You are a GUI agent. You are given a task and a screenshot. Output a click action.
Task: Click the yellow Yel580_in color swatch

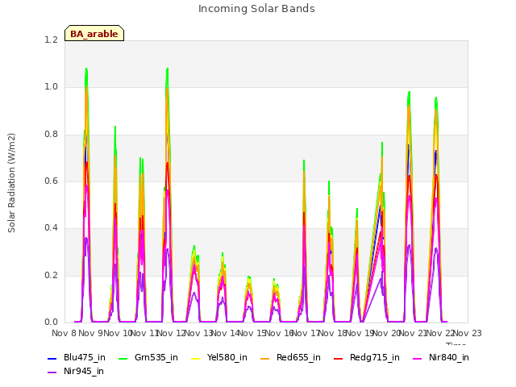pyautogui.click(x=195, y=358)
